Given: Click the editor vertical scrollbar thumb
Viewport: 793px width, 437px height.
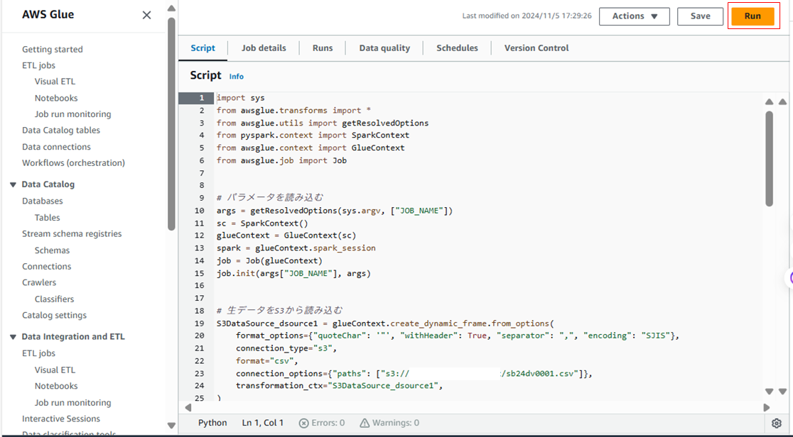Looking at the screenshot, I should point(770,159).
